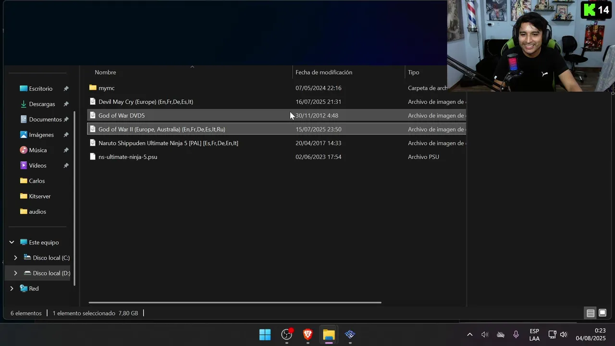
Task: Open volume control in system tray
Action: click(x=564, y=334)
